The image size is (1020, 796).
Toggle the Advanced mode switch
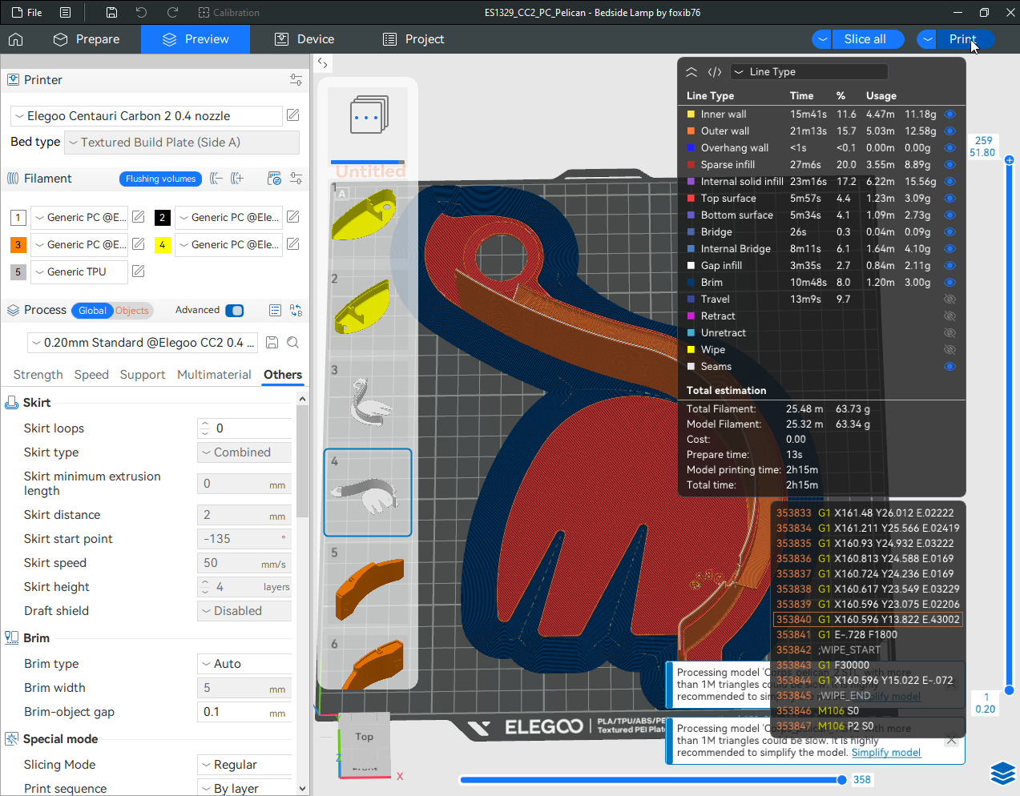[234, 311]
